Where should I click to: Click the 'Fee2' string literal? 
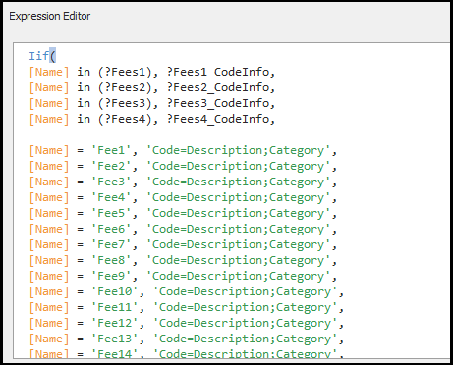pyautogui.click(x=111, y=166)
